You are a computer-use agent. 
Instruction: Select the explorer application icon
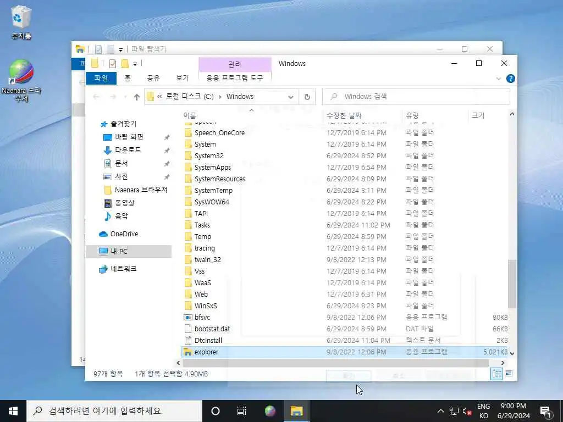tap(187, 352)
